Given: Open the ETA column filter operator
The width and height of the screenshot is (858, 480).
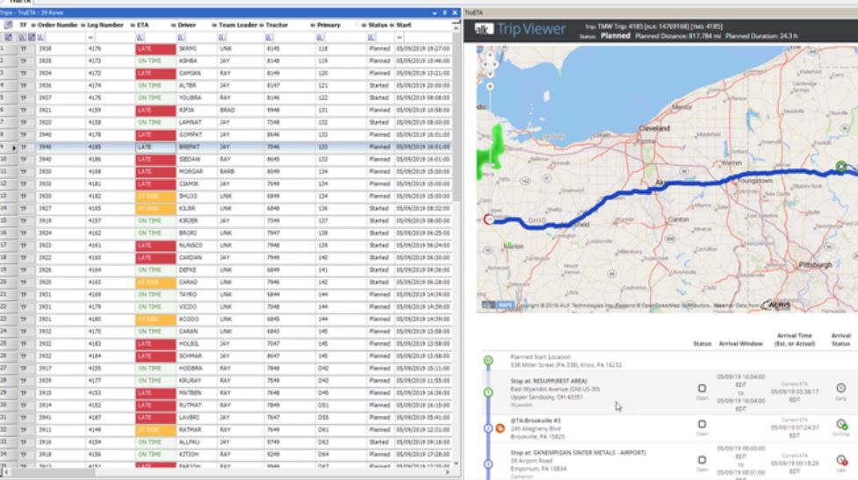Looking at the screenshot, I should 141,37.
